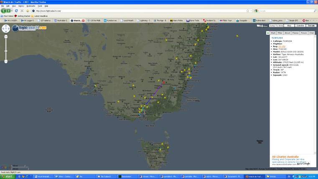Switch to the Harry Potter tab

177,20
